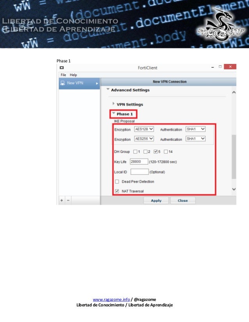
Task: Click the arrow next to New VPN
Action: click(x=97, y=83)
